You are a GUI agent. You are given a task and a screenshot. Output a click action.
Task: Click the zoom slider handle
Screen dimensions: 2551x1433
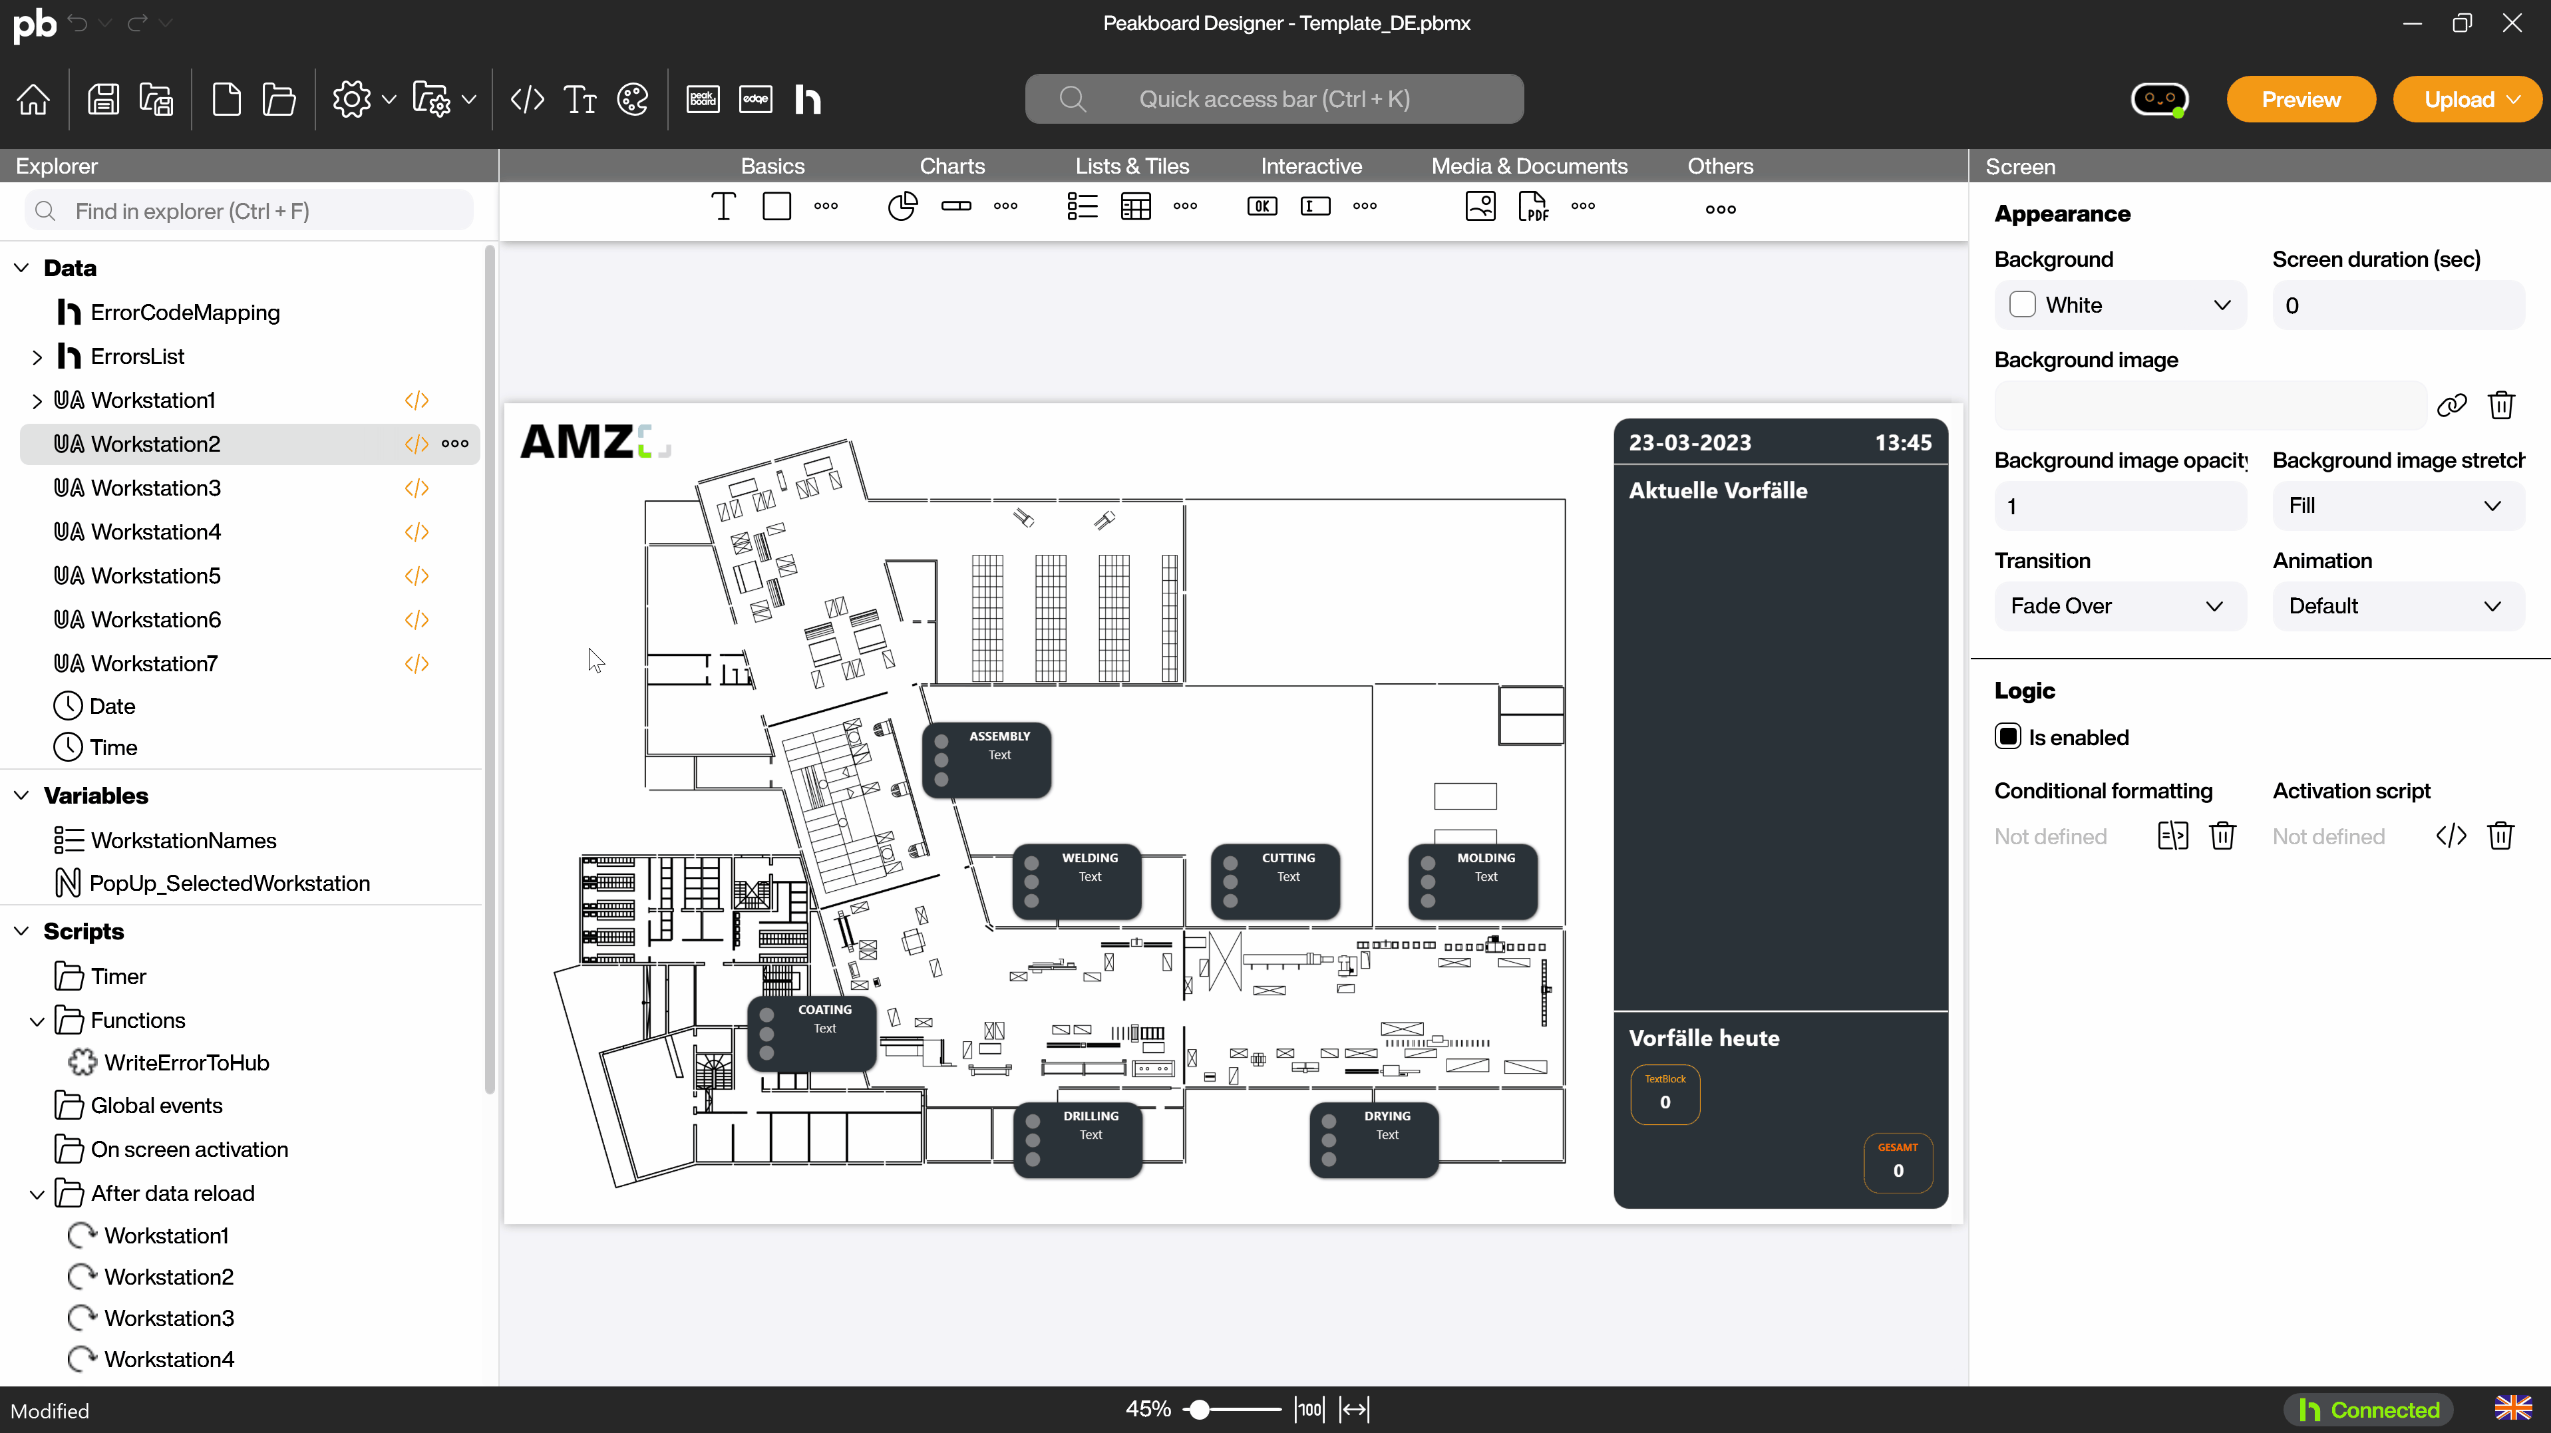click(x=1199, y=1409)
